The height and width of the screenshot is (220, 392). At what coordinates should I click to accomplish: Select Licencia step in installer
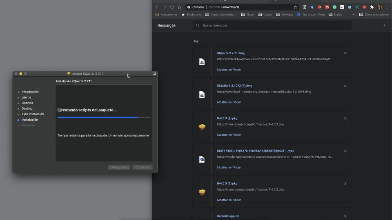[x=27, y=103]
